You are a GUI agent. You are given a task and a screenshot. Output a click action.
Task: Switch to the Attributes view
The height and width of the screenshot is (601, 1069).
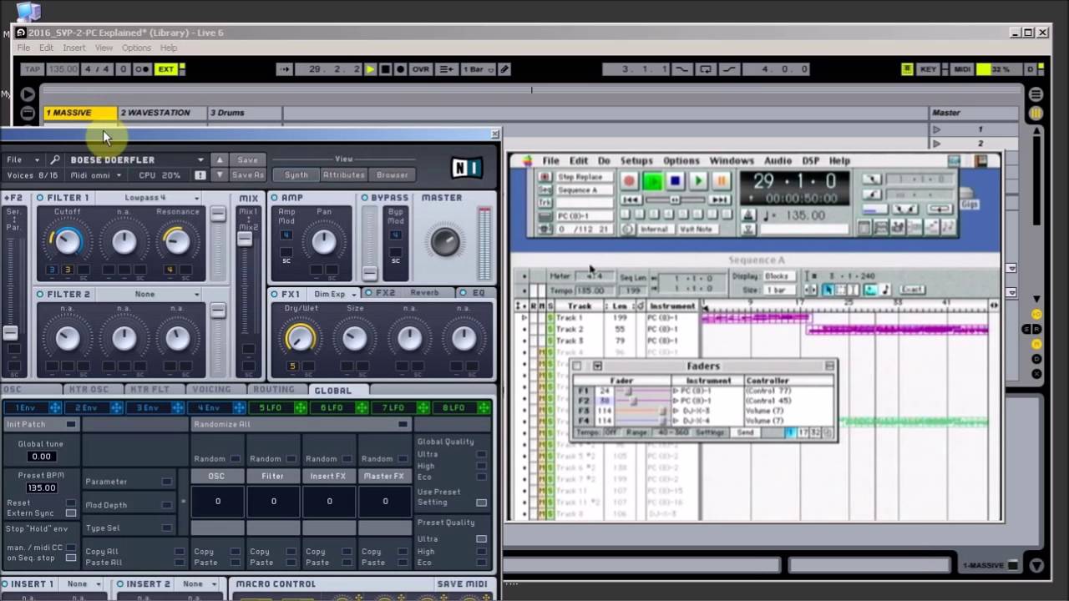coord(344,175)
